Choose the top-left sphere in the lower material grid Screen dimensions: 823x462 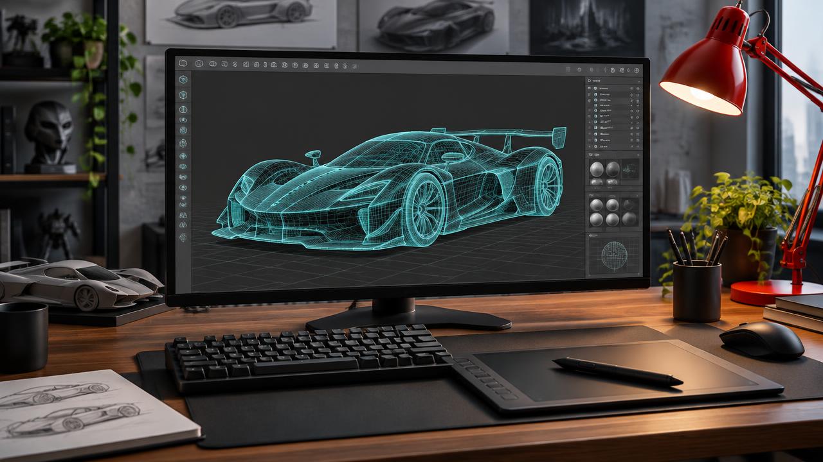(596, 205)
